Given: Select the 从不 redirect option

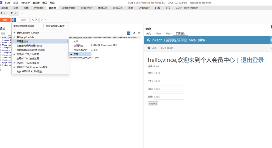Looking at the screenshot, I should (80, 41).
